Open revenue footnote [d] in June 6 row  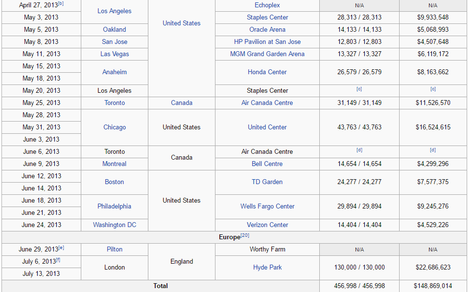pyautogui.click(x=433, y=150)
